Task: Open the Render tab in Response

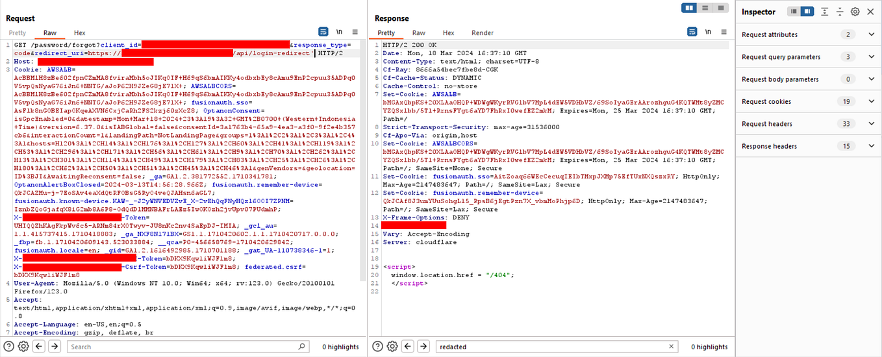Action: click(483, 33)
